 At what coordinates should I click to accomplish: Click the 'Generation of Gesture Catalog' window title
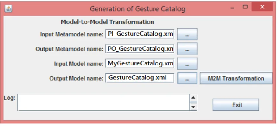[138, 9]
